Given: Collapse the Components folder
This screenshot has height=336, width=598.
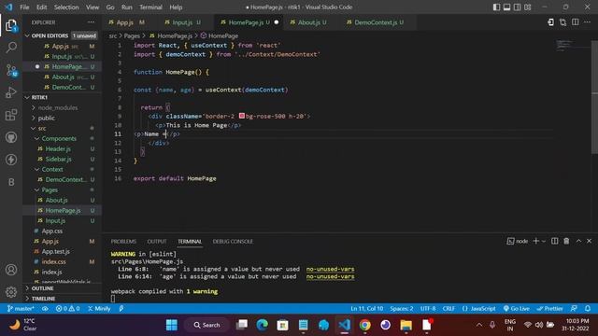Looking at the screenshot, I should [58, 139].
